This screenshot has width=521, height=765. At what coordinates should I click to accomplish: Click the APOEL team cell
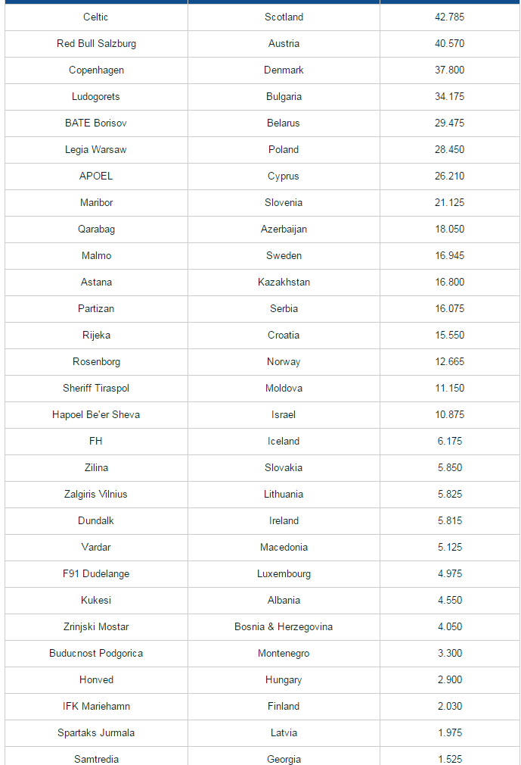click(x=96, y=176)
